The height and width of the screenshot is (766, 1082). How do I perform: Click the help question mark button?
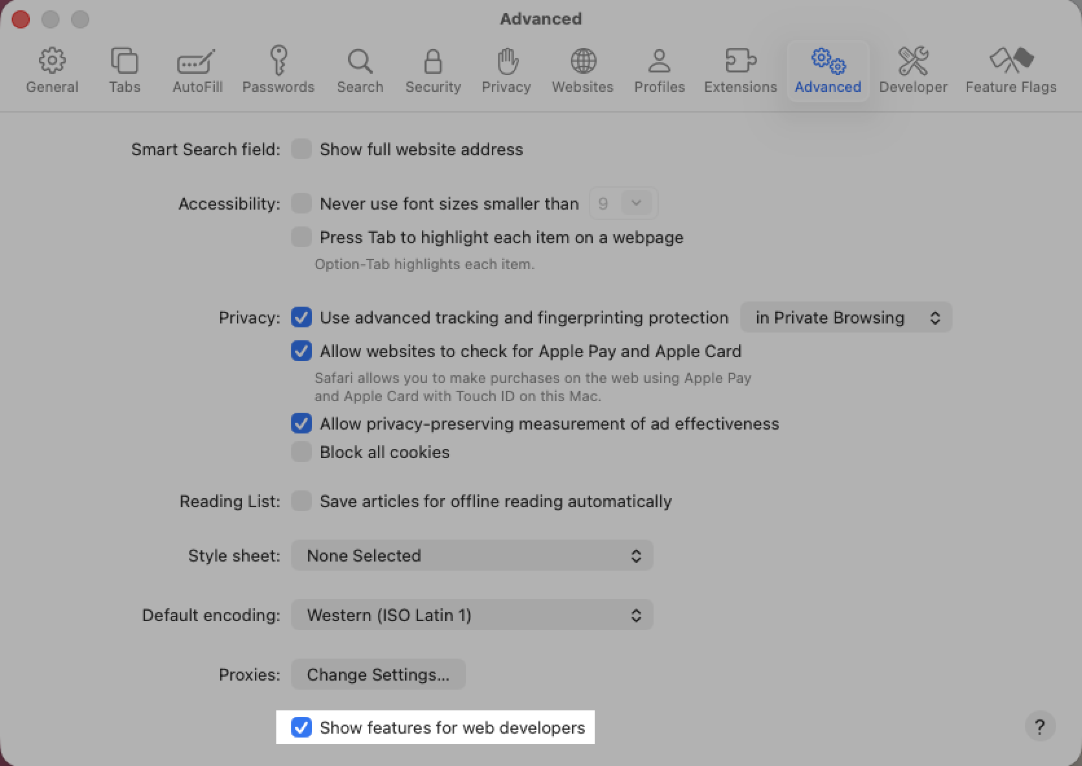[x=1040, y=727]
